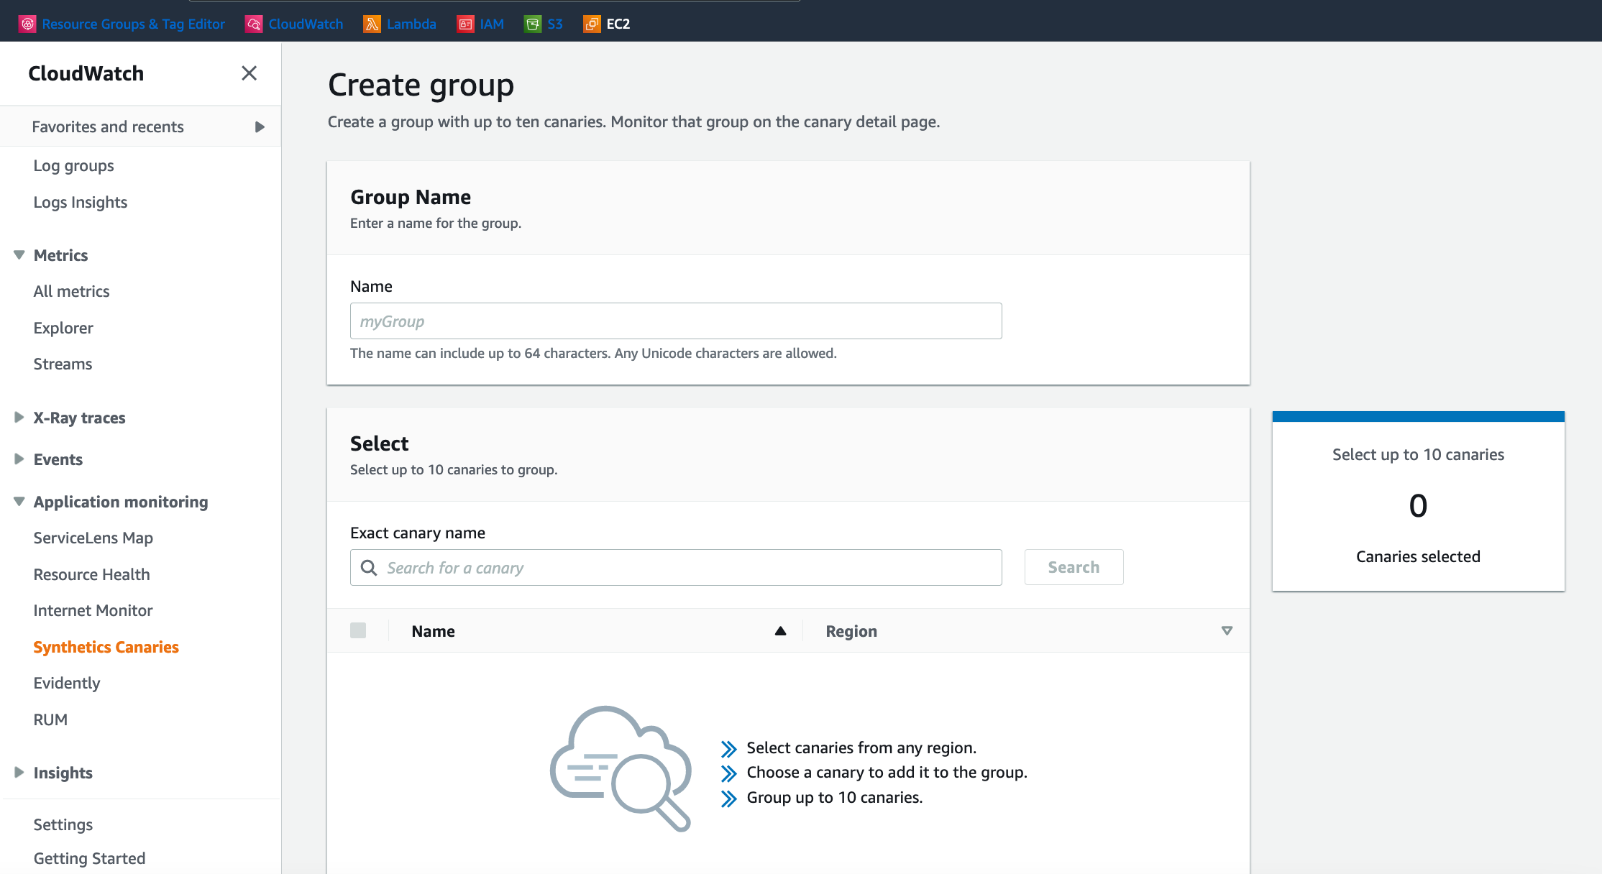1602x874 pixels.
Task: Collapse the Metrics section
Action: pyautogui.click(x=18, y=254)
